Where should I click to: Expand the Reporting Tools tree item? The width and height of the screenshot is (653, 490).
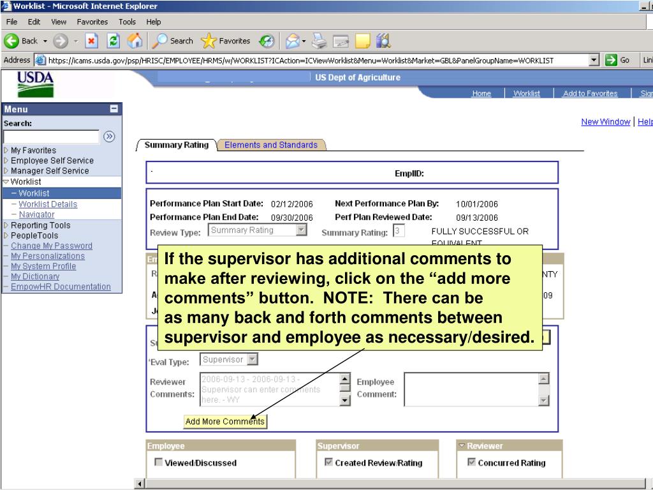click(40, 225)
